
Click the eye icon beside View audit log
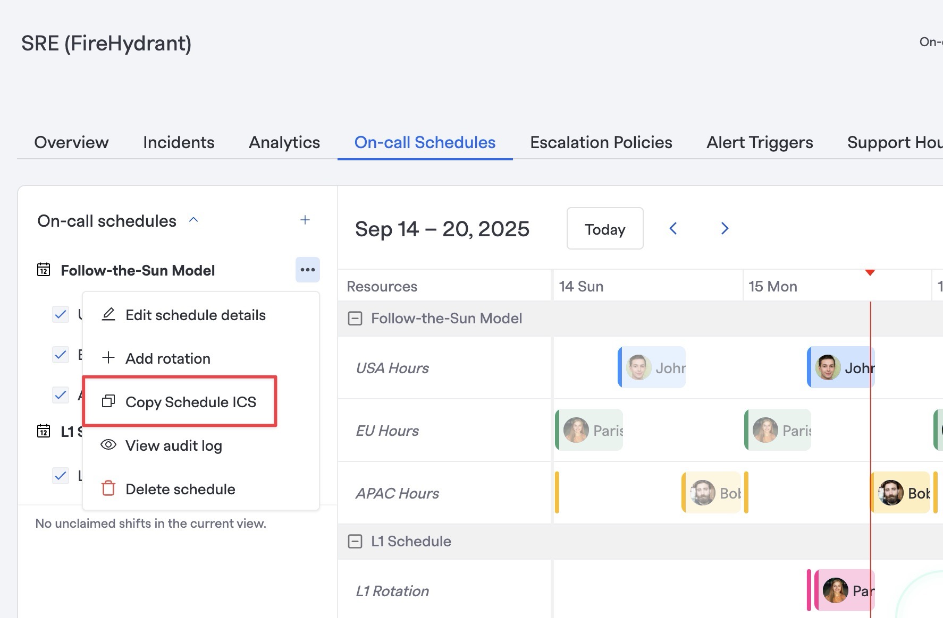108,445
